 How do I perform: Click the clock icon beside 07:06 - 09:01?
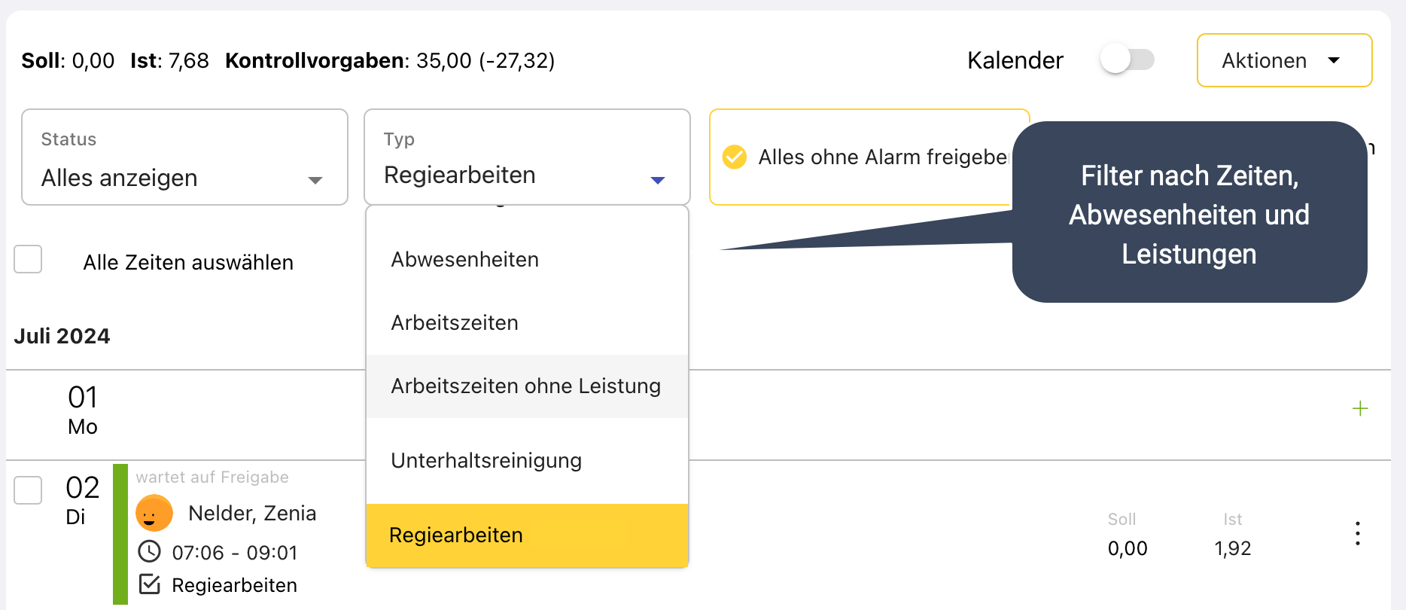pyautogui.click(x=150, y=552)
